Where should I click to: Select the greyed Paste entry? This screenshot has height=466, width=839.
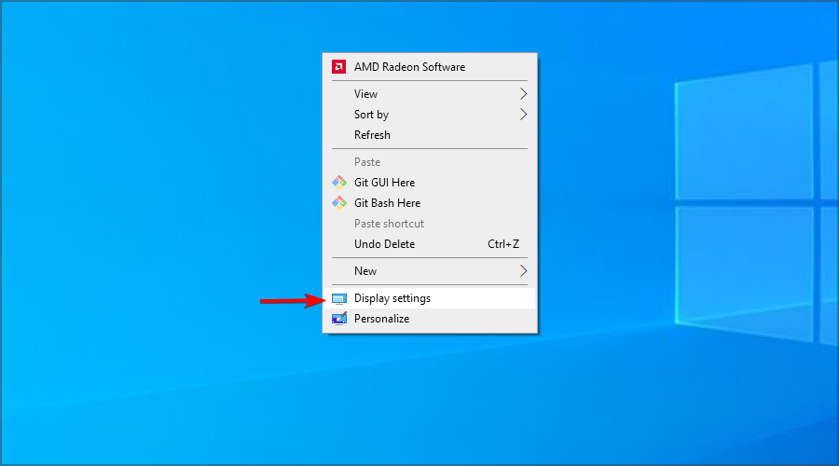[x=430, y=162]
